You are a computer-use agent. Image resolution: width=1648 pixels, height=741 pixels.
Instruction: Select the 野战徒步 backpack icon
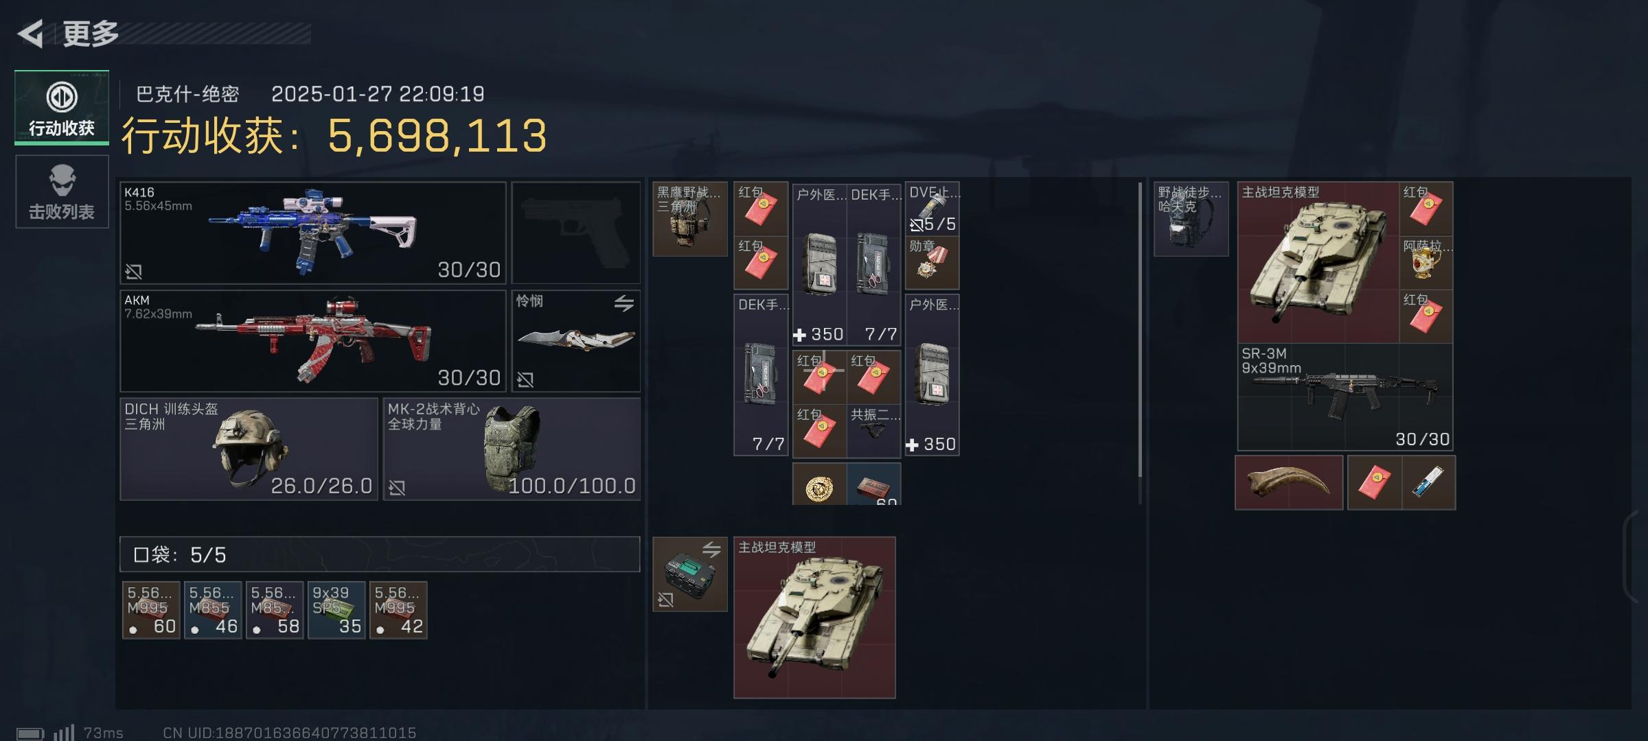click(x=1191, y=219)
